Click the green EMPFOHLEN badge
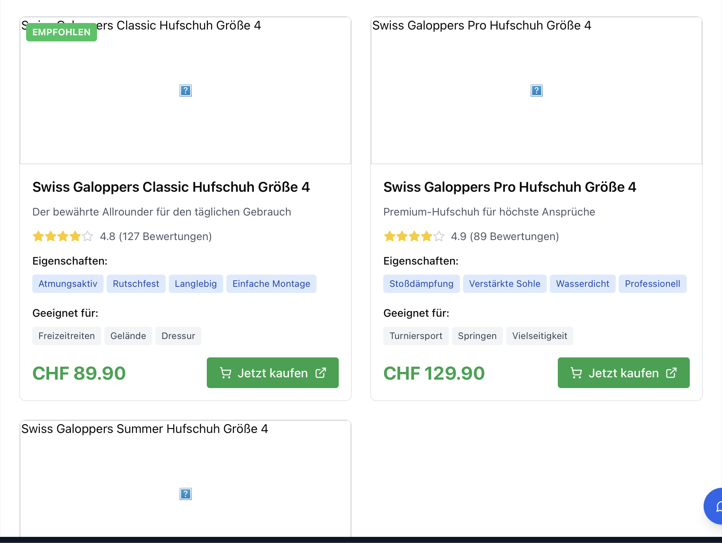722x543 pixels. click(x=61, y=32)
